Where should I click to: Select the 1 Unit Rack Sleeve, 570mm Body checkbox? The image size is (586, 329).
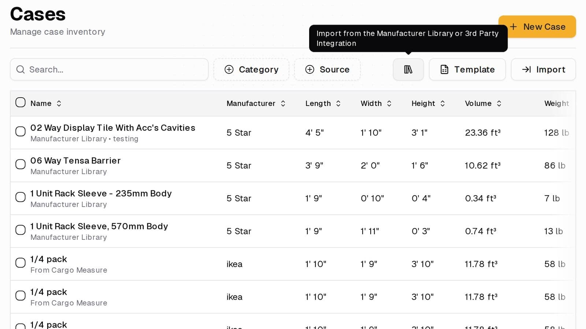21,230
